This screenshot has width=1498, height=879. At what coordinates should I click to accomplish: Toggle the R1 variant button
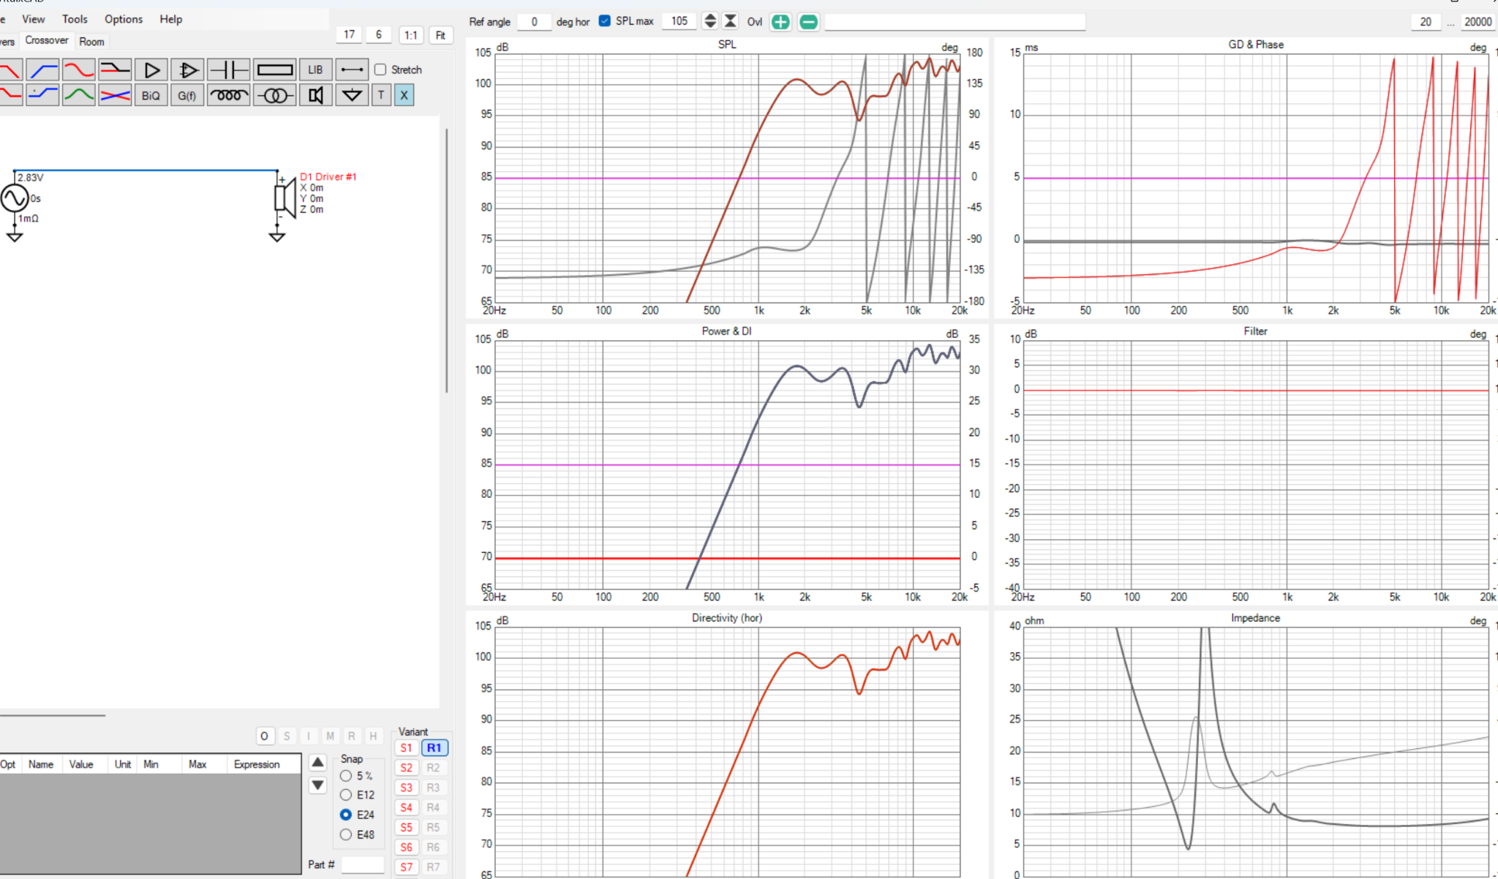click(x=434, y=748)
